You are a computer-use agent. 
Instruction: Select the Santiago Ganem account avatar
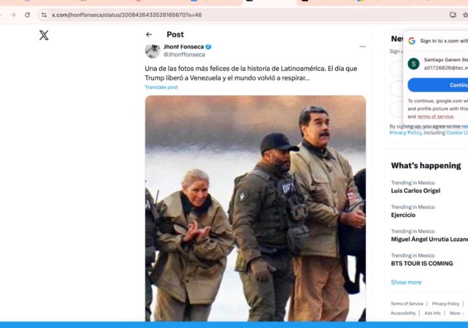pyautogui.click(x=413, y=63)
